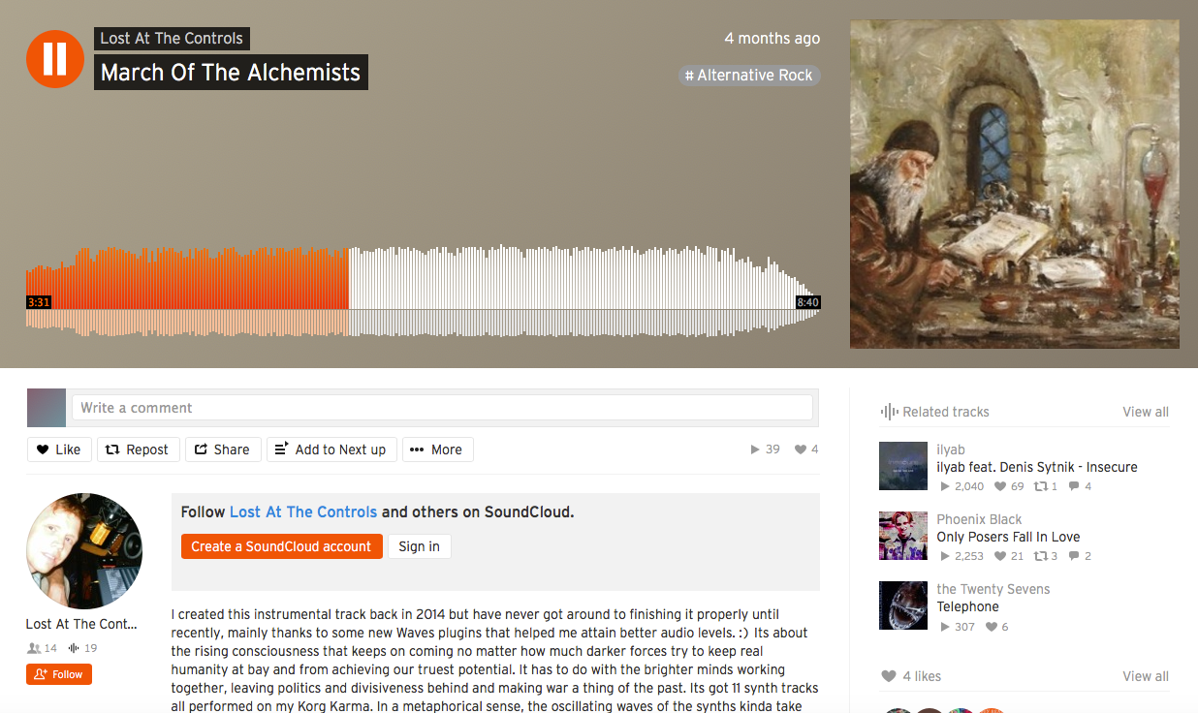
Task: Like March Of The Alchemists
Action: (59, 449)
